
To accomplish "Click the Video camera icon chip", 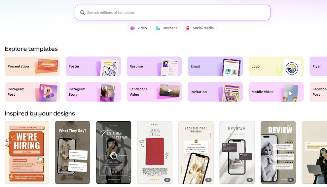I will [132, 28].
